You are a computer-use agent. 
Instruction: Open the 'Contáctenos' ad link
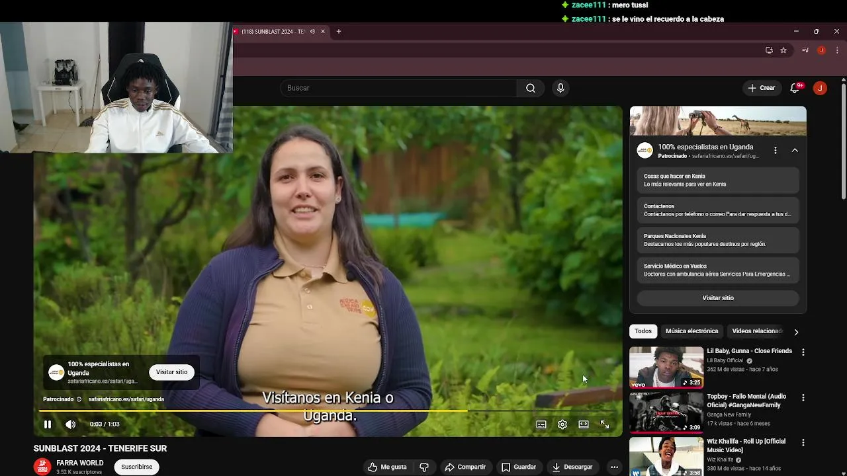click(x=718, y=210)
